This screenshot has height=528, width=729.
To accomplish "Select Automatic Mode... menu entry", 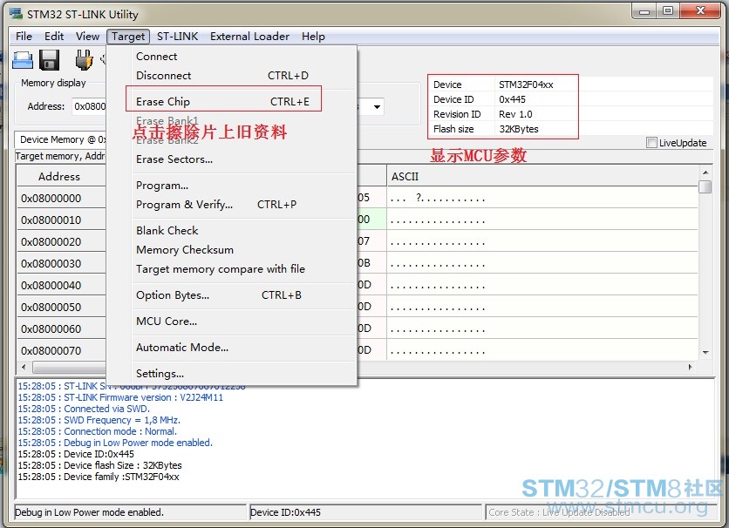I will [232, 347].
